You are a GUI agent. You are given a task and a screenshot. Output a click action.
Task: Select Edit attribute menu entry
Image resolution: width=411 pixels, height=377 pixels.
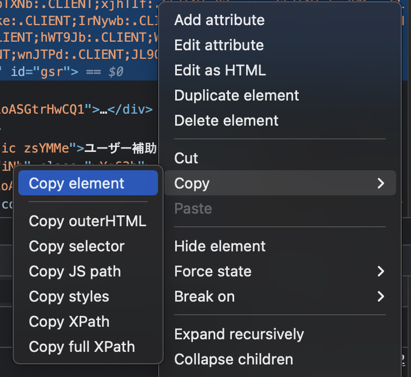click(280, 45)
